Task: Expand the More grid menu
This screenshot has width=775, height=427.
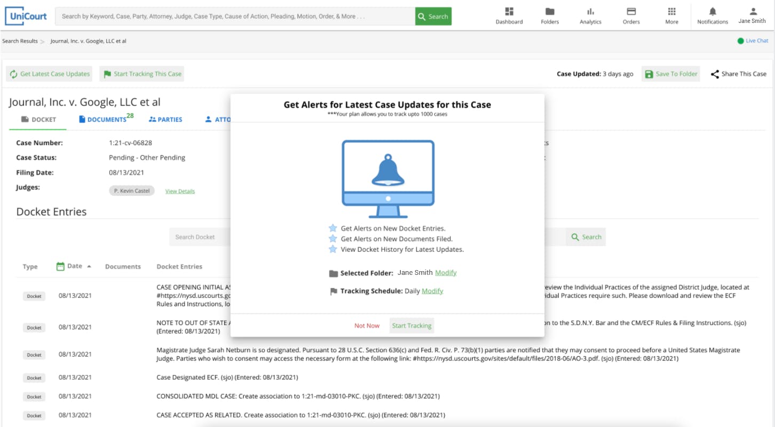Action: tap(671, 11)
